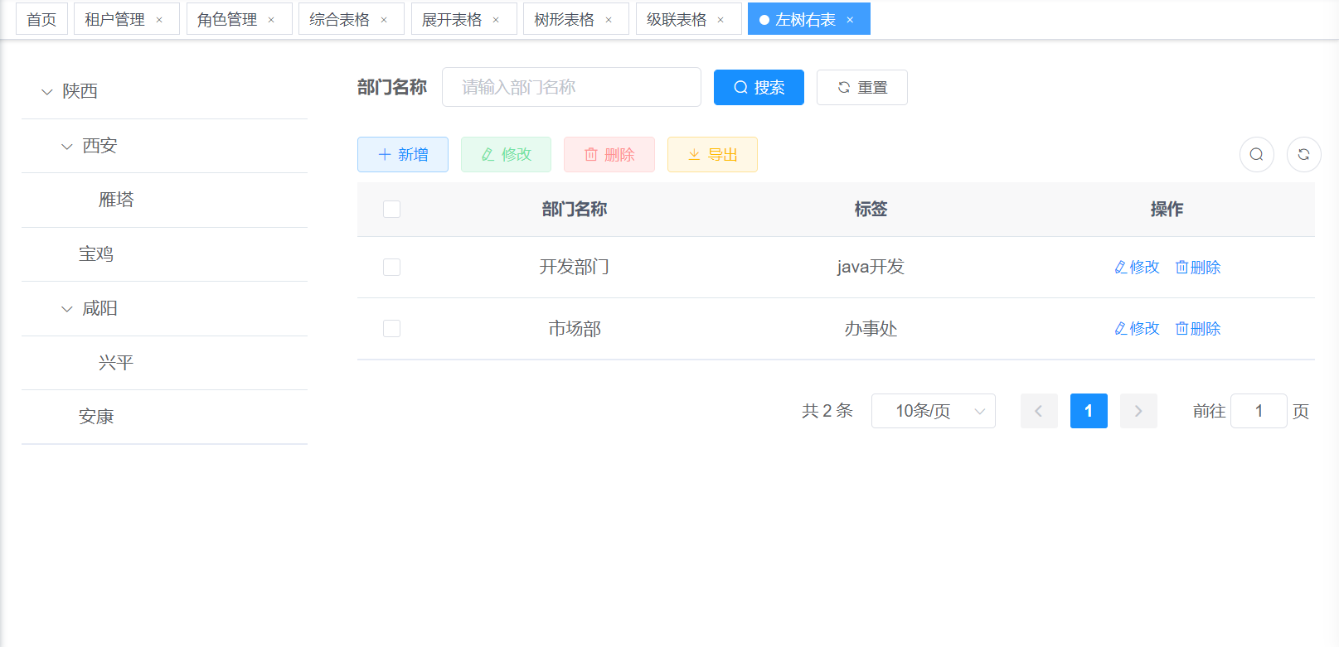Click the 部门名称 search input field
1339x647 pixels.
[x=571, y=87]
